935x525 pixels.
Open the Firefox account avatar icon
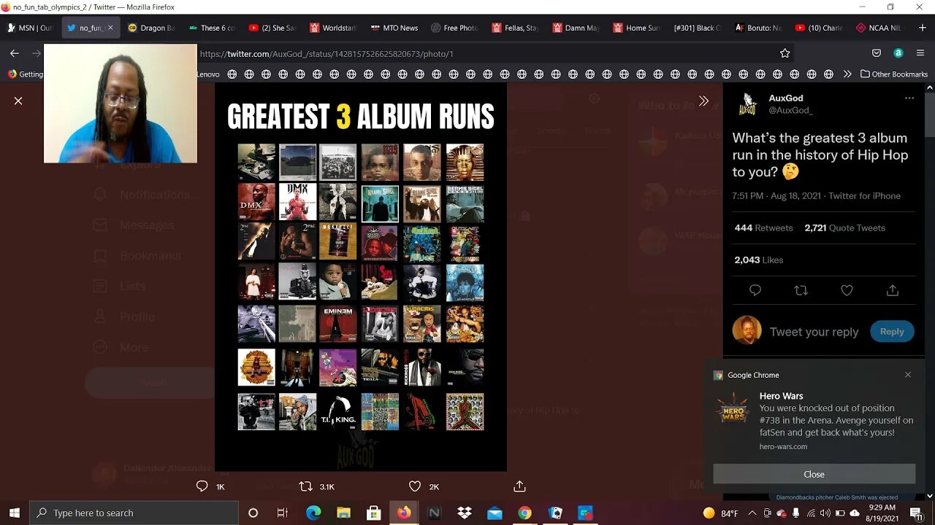click(x=898, y=53)
